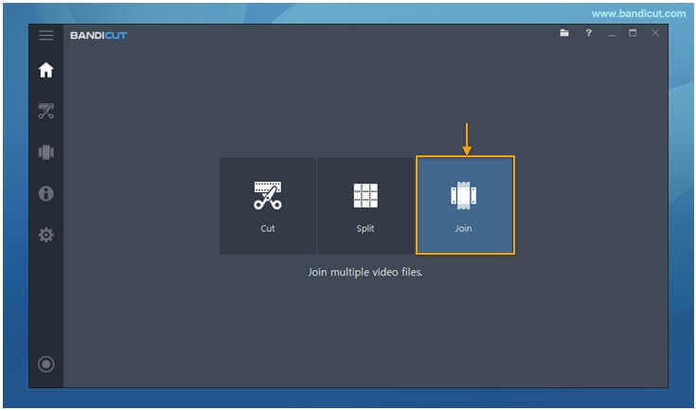Image resolution: width=696 pixels, height=411 pixels.
Task: Close the Bandicut window
Action: click(655, 33)
